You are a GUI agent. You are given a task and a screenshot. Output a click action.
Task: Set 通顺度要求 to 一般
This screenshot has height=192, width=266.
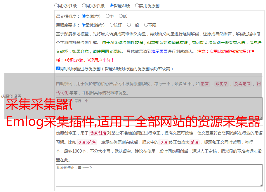point(129,25)
